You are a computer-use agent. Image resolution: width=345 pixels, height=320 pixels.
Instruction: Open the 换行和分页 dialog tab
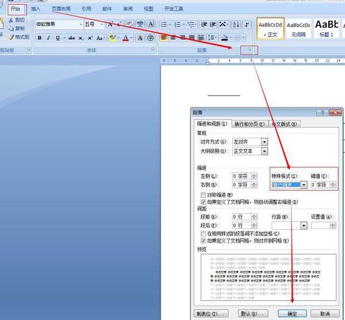coord(250,124)
